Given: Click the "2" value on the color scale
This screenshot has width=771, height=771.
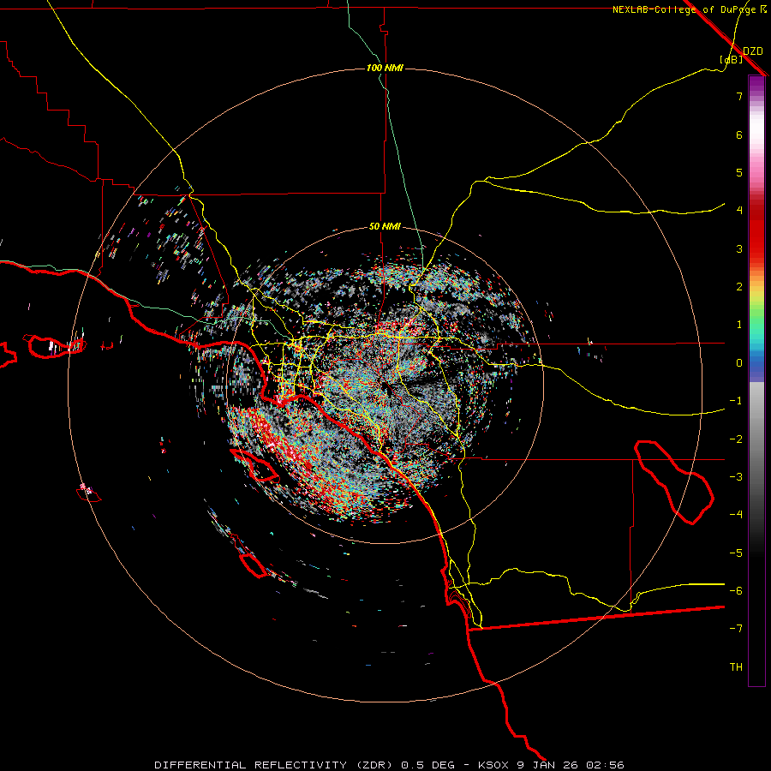Looking at the screenshot, I should pos(739,287).
